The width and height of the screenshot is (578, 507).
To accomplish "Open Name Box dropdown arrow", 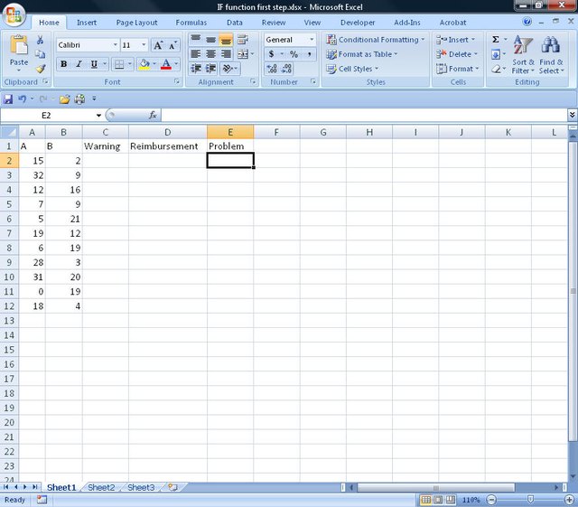I will coord(98,116).
